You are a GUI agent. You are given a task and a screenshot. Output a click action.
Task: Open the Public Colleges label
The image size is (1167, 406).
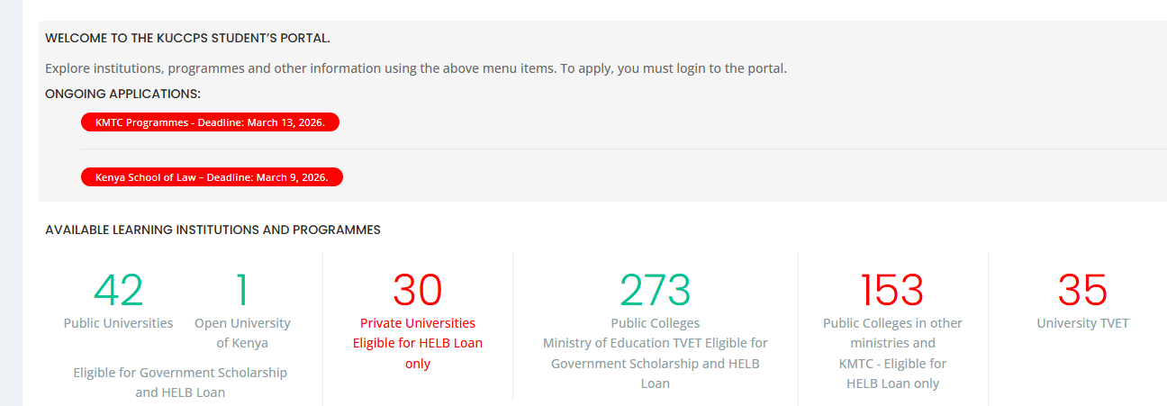click(655, 323)
